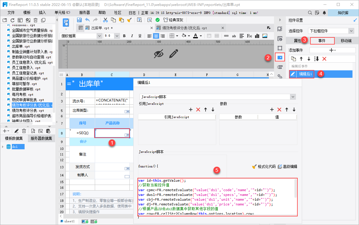Copy the event in the event list toolbar
359x225 pixels.
(x=294, y=59)
